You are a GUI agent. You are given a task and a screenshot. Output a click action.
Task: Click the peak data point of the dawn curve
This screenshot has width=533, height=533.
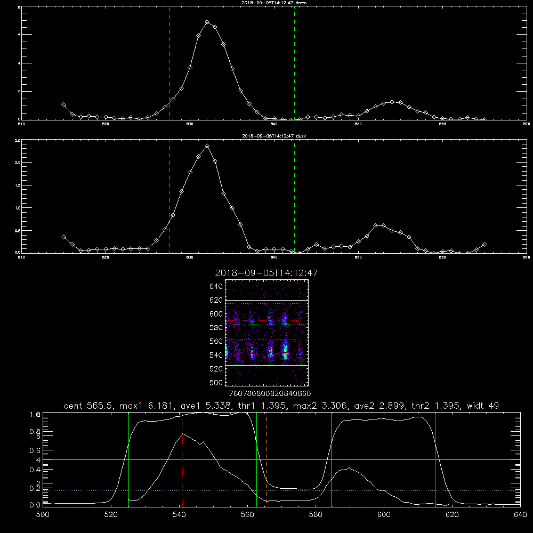pos(207,22)
